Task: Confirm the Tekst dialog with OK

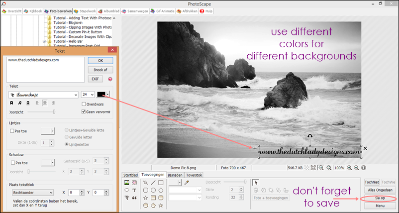Action: tap(100, 61)
